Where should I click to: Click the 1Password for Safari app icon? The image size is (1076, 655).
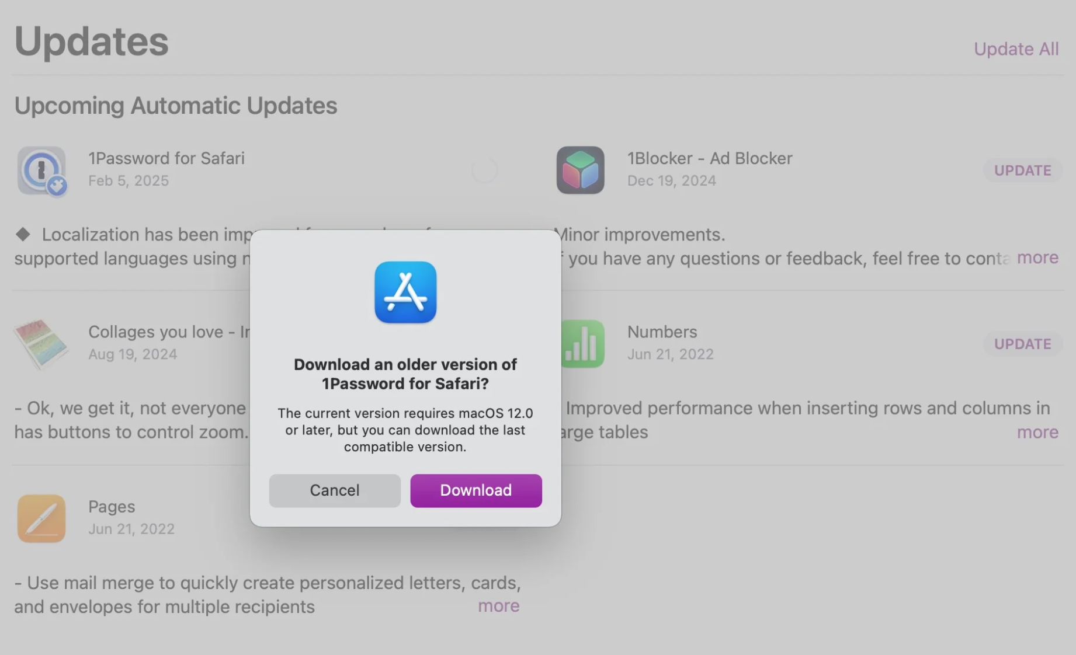[x=41, y=170]
